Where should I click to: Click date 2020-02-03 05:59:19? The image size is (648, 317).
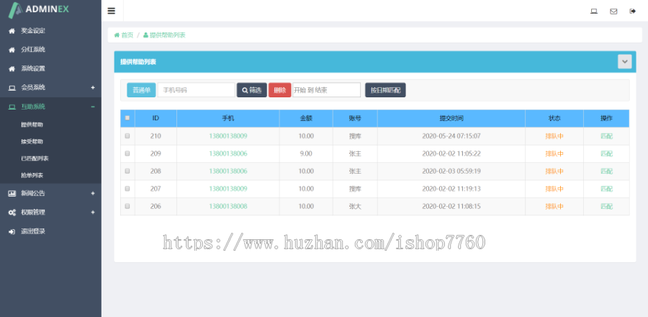coord(451,171)
